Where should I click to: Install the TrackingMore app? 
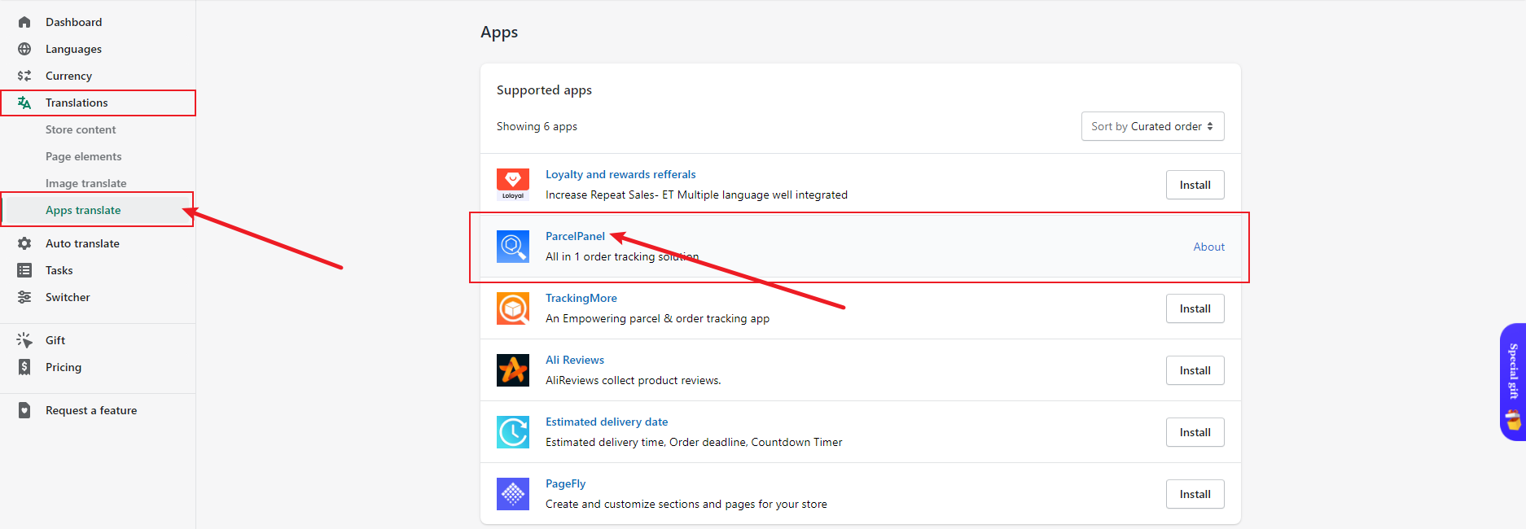(x=1195, y=308)
